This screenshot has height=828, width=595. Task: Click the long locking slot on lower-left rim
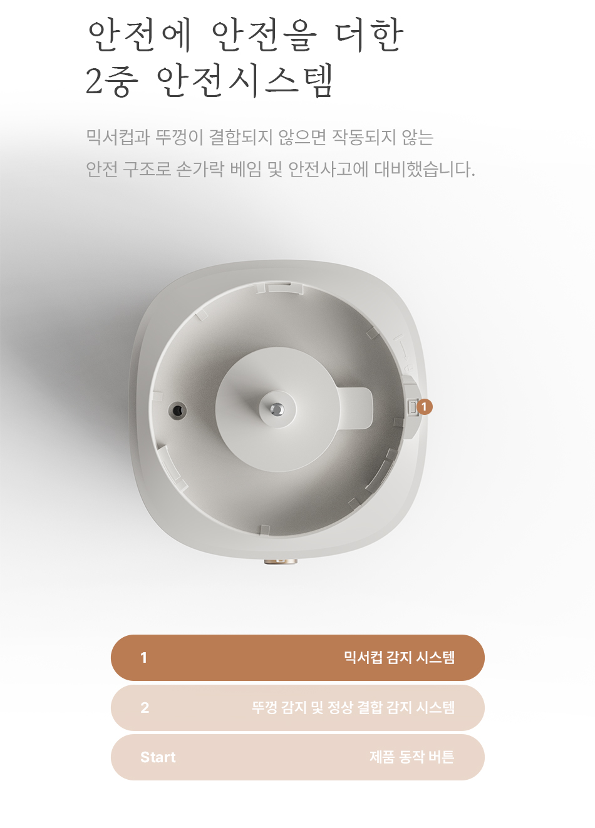click(170, 466)
